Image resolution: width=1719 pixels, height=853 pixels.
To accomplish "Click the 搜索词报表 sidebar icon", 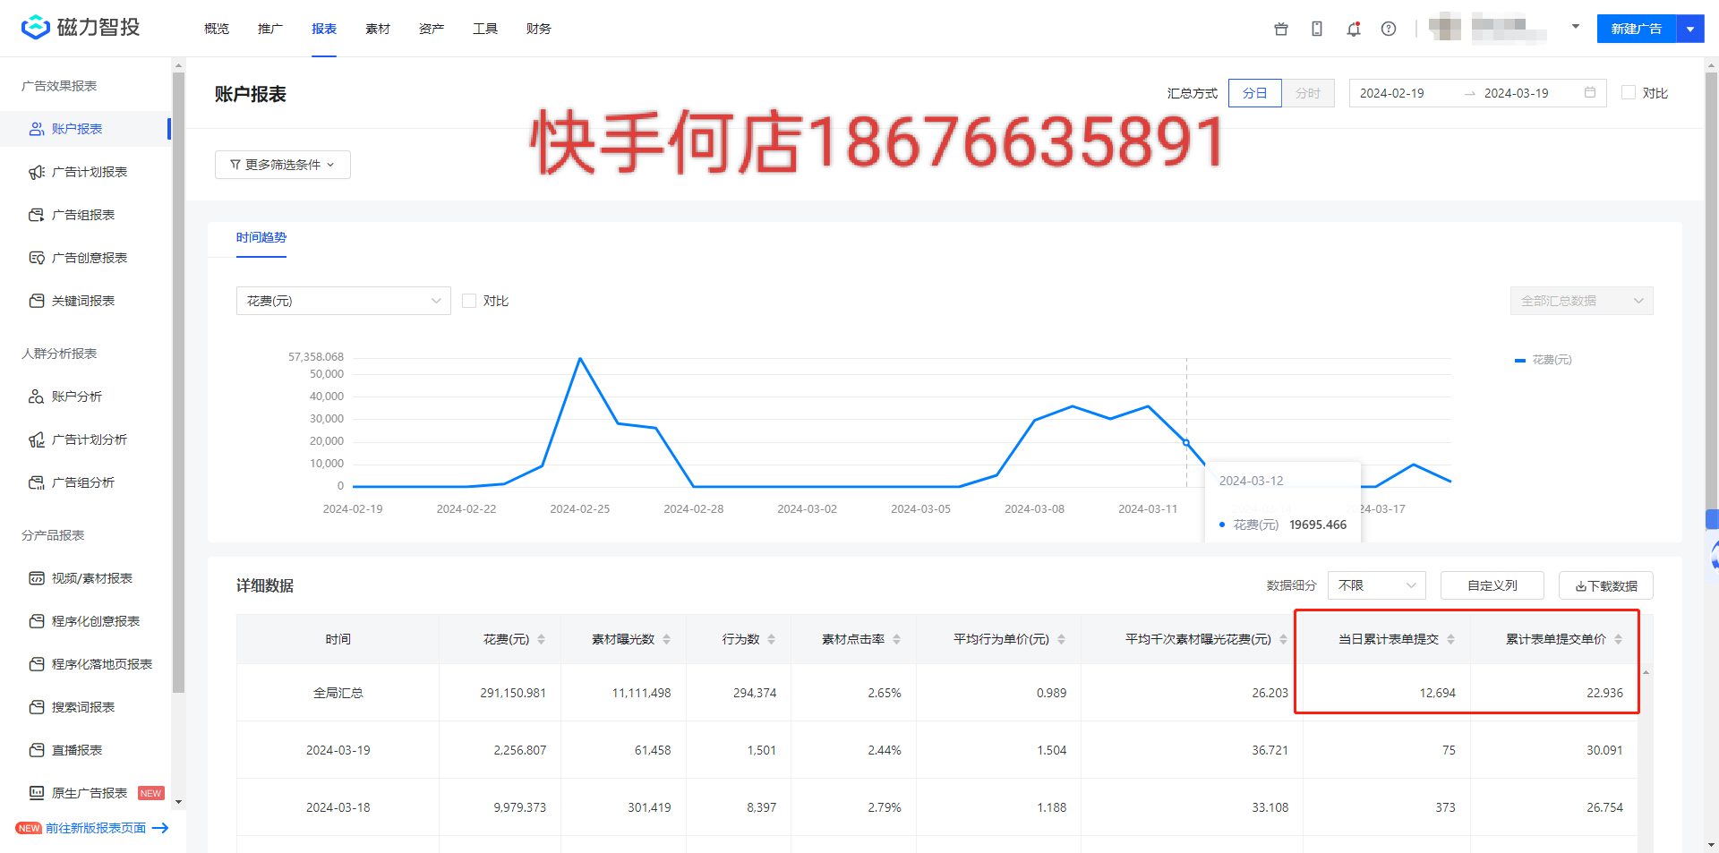I will (37, 707).
